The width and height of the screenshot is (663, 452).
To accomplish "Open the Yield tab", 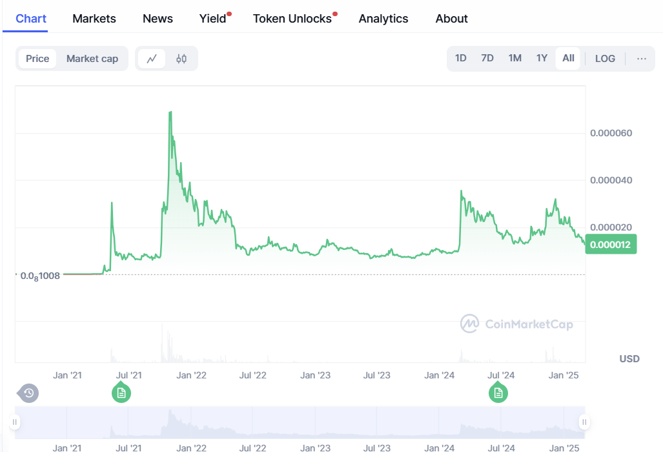I will click(x=212, y=19).
